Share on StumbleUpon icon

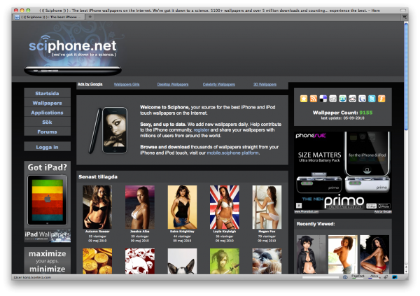pyautogui.click(x=342, y=99)
